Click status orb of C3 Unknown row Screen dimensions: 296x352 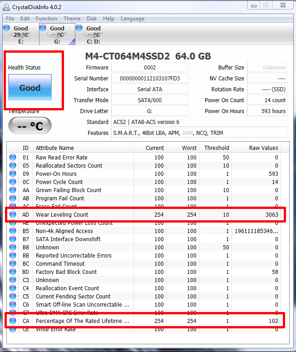(13, 280)
